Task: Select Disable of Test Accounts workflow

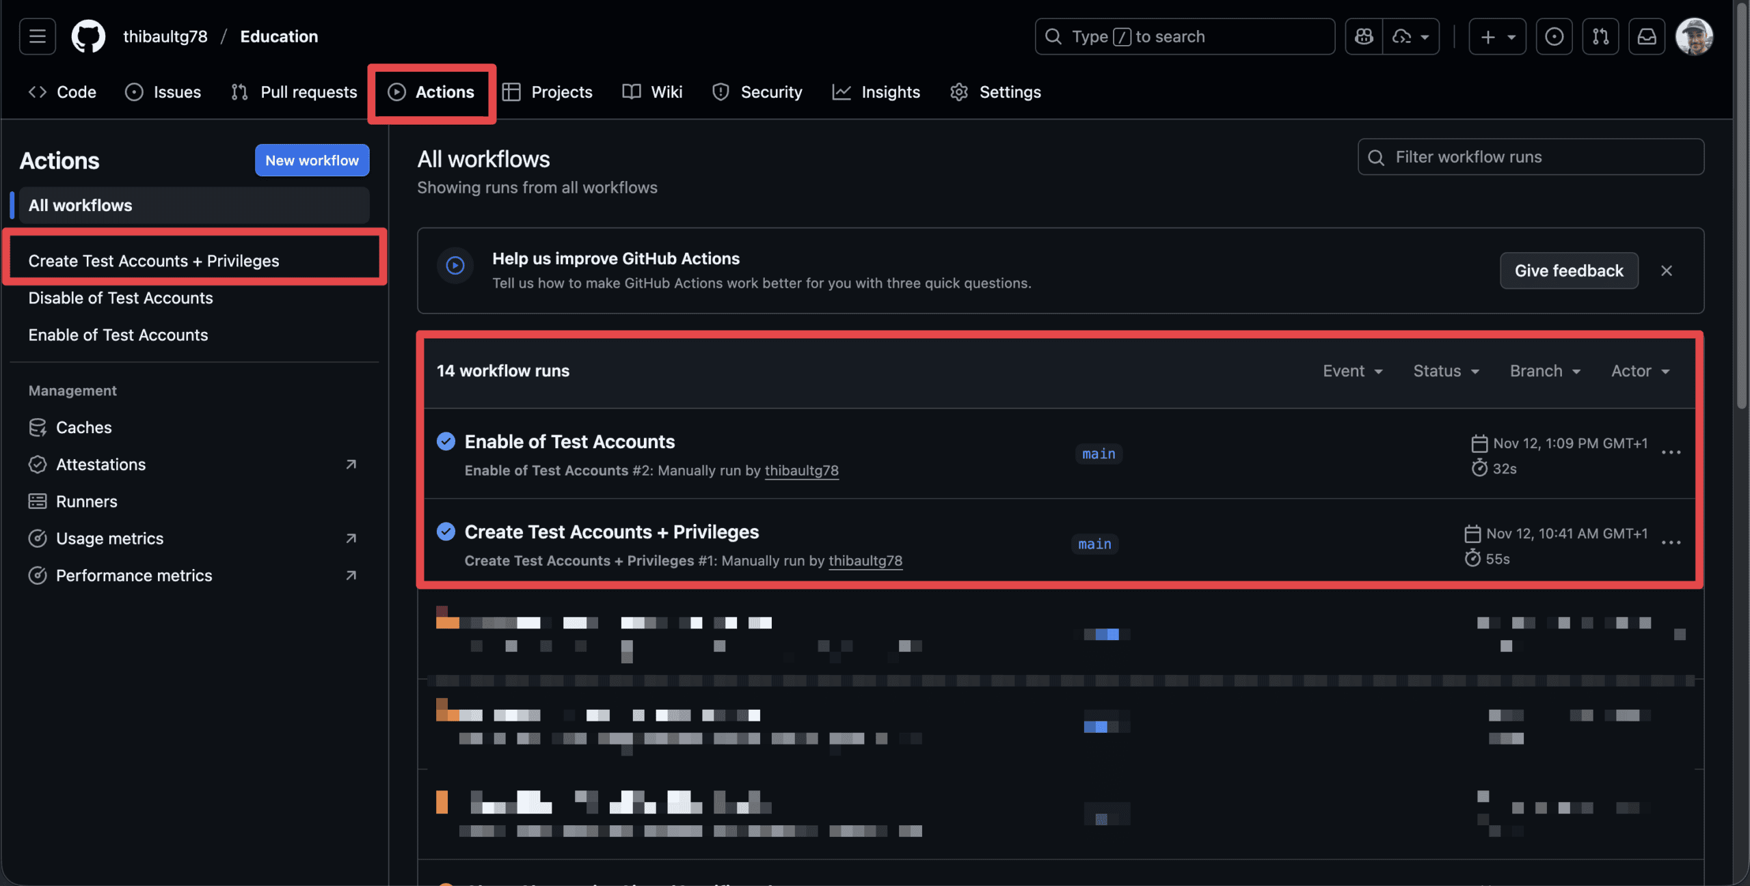Action: click(x=120, y=298)
